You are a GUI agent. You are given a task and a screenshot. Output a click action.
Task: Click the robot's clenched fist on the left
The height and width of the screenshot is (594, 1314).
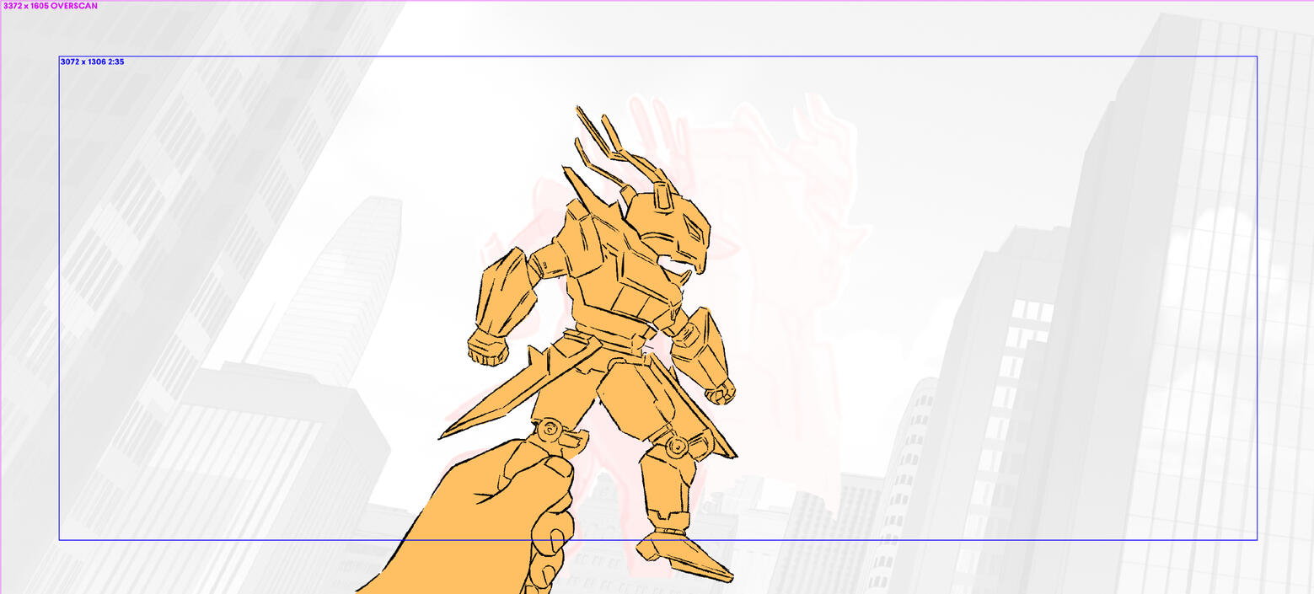(486, 346)
